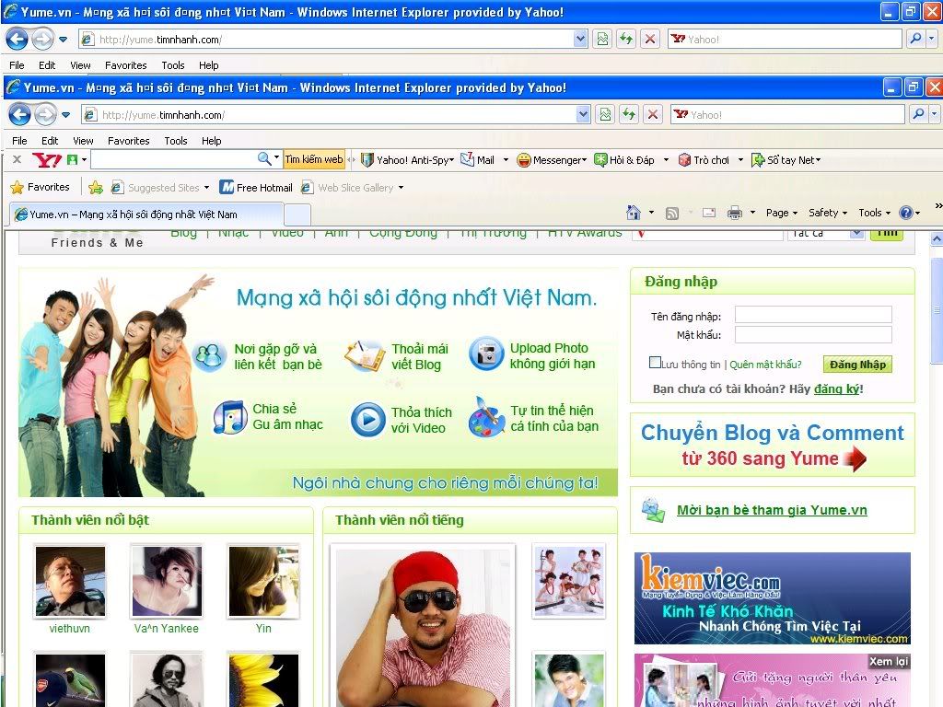
Task: Click the music note icon beside Chia sẻ
Action: (x=230, y=417)
